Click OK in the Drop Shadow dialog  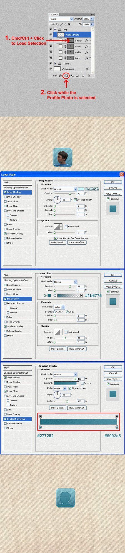(113, 182)
